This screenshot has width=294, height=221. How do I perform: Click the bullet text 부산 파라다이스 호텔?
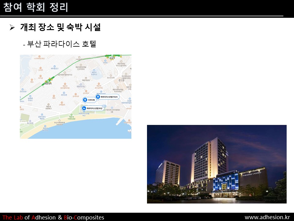click(x=62, y=44)
